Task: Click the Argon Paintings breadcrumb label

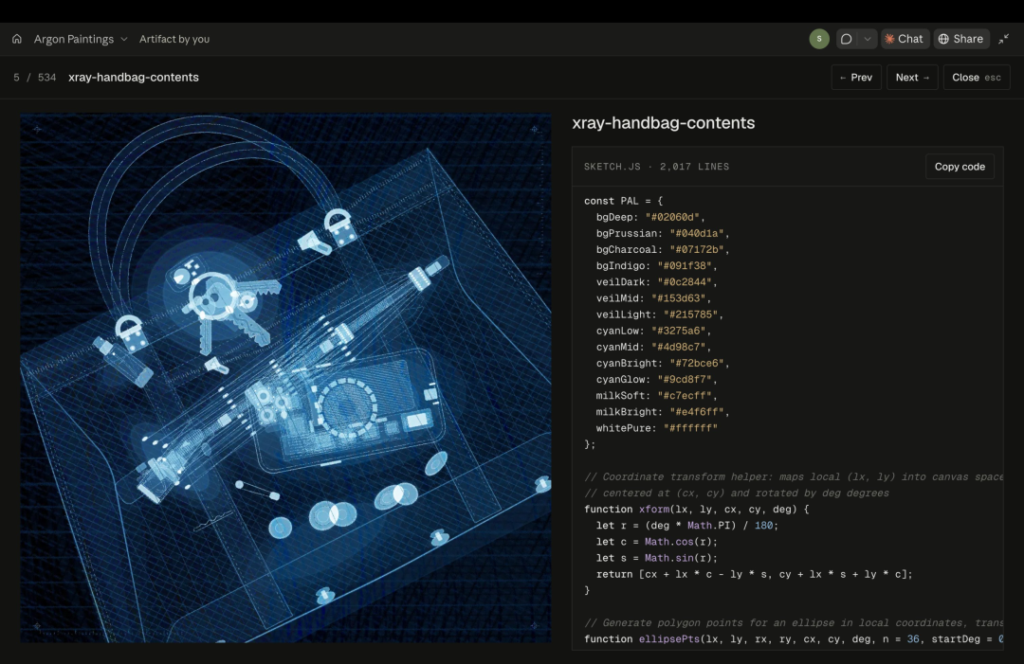Action: coord(74,39)
